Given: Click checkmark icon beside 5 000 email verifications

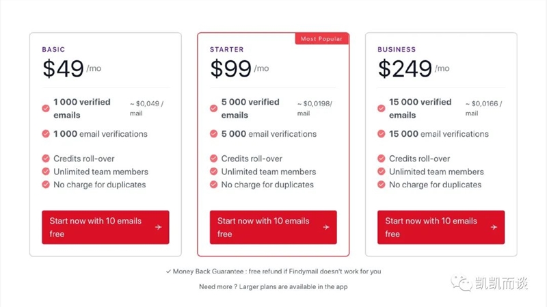Looking at the screenshot, I should tap(213, 133).
